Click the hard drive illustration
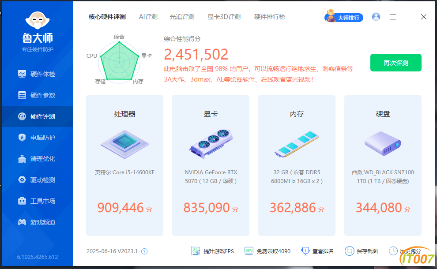The width and height of the screenshot is (437, 269). (383, 144)
